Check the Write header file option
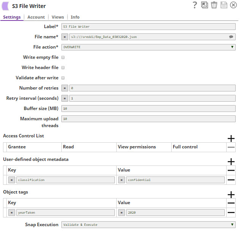Image resolution: width=241 pixels, height=233 pixels. [63, 68]
